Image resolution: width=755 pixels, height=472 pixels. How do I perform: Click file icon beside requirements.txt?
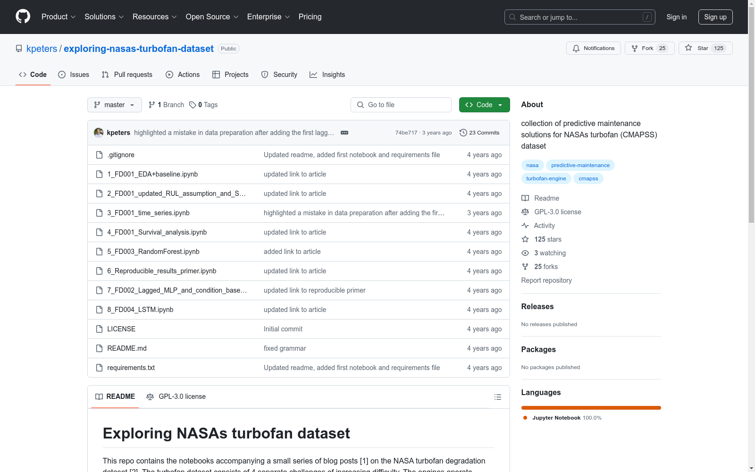point(99,368)
